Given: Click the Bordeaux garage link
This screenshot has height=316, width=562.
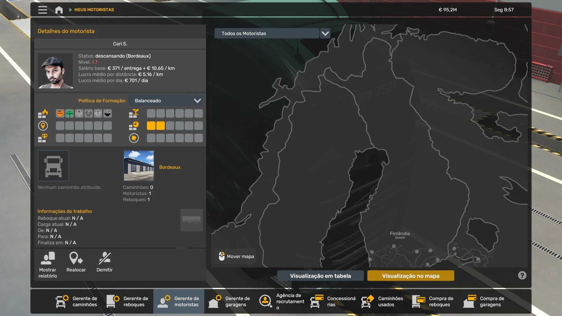Looking at the screenshot, I should pyautogui.click(x=170, y=167).
